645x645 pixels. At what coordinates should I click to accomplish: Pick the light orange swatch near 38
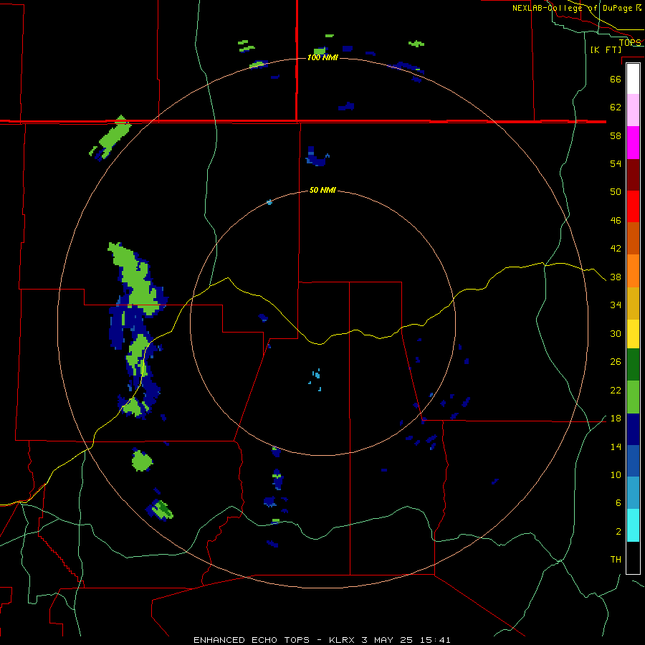pyautogui.click(x=633, y=271)
